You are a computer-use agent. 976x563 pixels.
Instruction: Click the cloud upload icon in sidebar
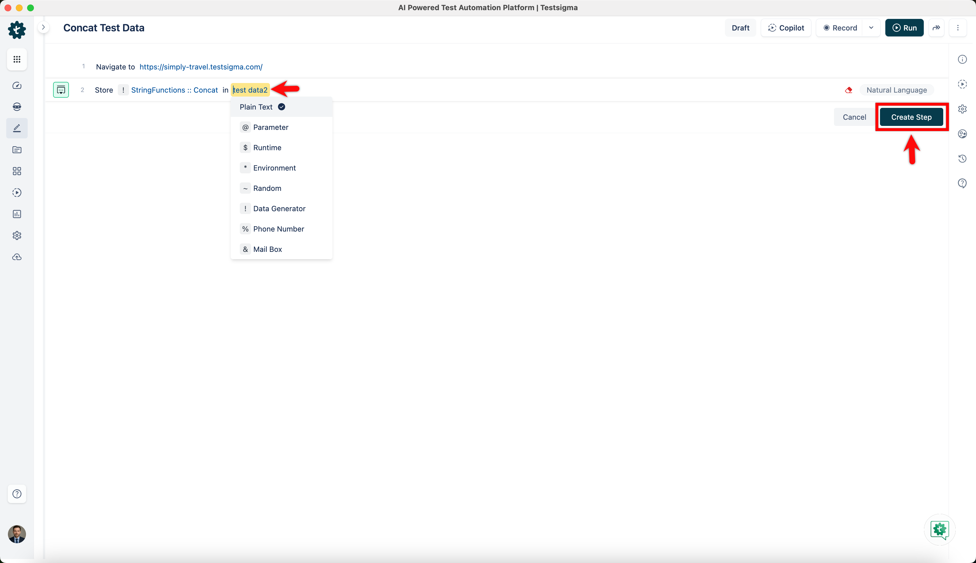click(x=17, y=257)
